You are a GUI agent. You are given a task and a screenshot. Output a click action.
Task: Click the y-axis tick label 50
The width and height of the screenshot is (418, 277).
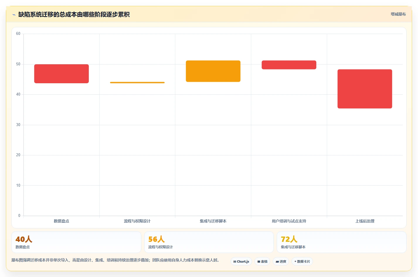pos(18,64)
